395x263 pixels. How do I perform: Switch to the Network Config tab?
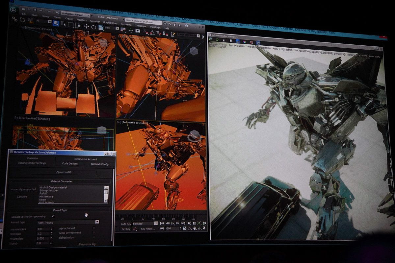click(99, 164)
